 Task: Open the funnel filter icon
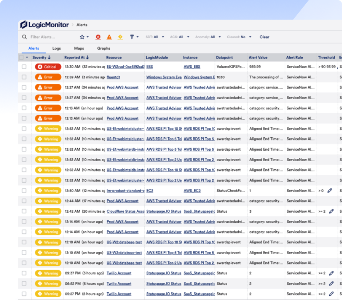132,37
